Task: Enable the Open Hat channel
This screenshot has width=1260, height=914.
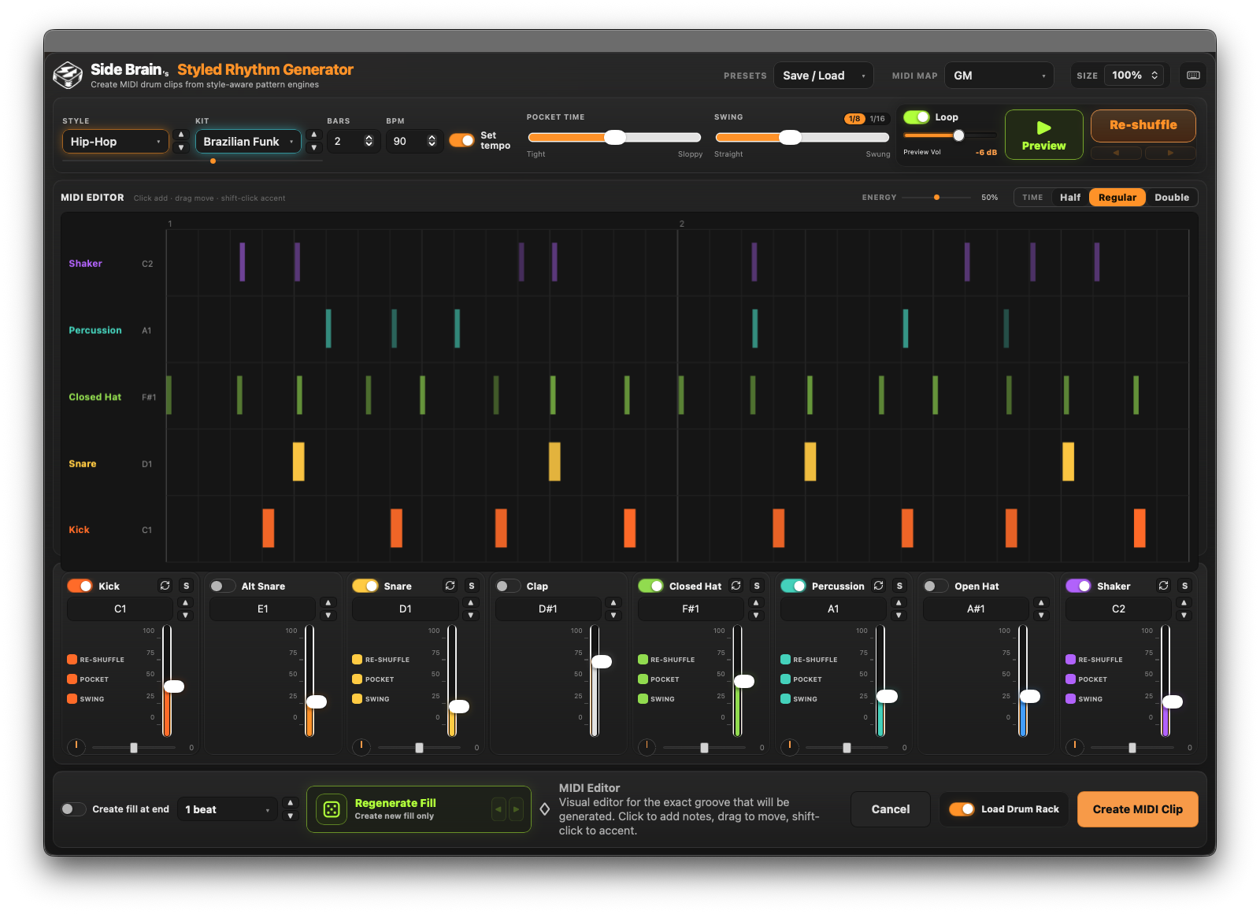Action: click(936, 586)
